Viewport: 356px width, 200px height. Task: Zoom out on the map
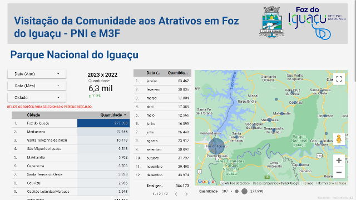[x=339, y=172]
